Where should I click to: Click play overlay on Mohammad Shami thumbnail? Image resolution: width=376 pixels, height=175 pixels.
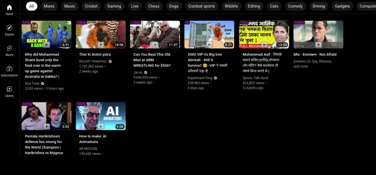tap(47, 44)
